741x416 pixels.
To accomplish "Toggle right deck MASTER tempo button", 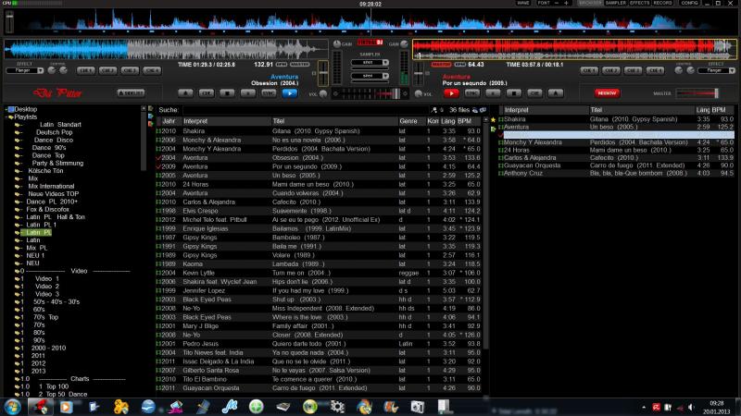I will 442,64.
